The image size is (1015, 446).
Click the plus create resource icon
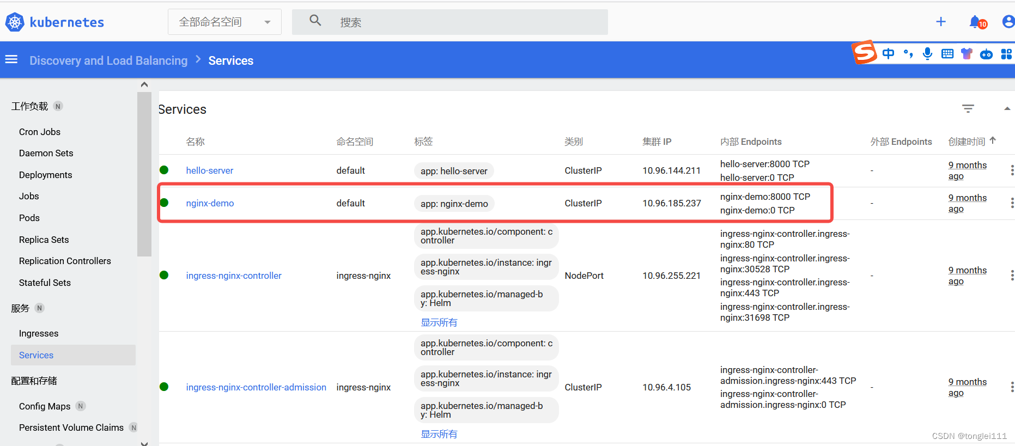pyautogui.click(x=941, y=22)
